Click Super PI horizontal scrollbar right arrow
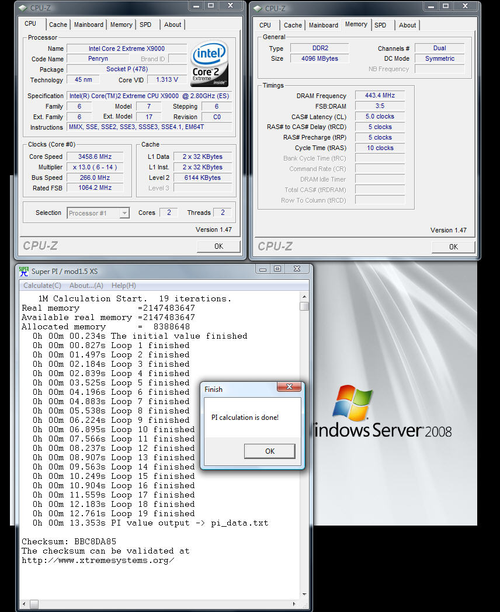The image size is (500, 612). [294, 604]
